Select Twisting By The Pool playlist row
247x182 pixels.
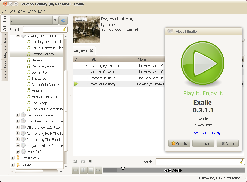pyautogui.click(x=119, y=66)
